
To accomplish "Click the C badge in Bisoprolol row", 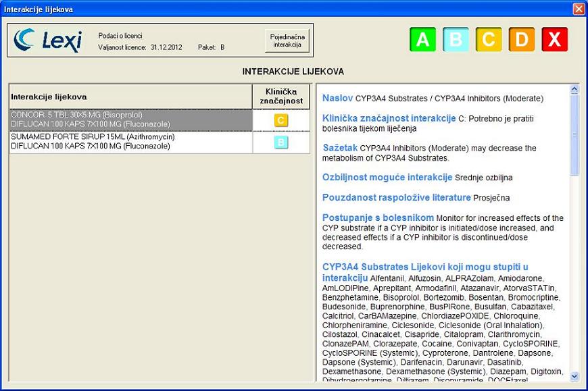I will click(281, 120).
